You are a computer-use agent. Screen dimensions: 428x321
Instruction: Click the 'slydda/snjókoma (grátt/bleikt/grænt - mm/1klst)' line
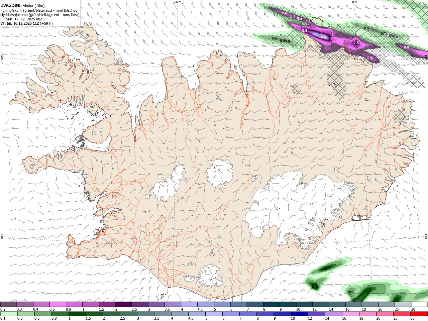click(x=40, y=15)
